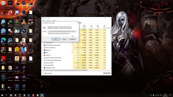Click inside the Otevřít path input
The height and width of the screenshot is (97, 173).
[x=61, y=32]
